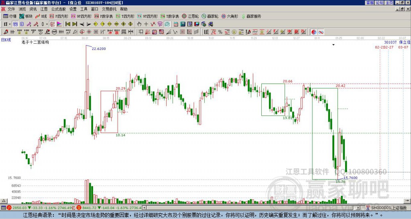Toggle the infinity loop icon
This screenshot has width=411, height=219.
(x=321, y=32)
